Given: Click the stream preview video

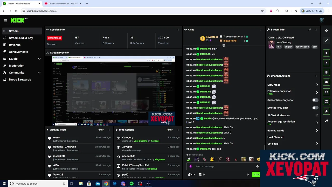Looking at the screenshot, I should (x=114, y=91).
